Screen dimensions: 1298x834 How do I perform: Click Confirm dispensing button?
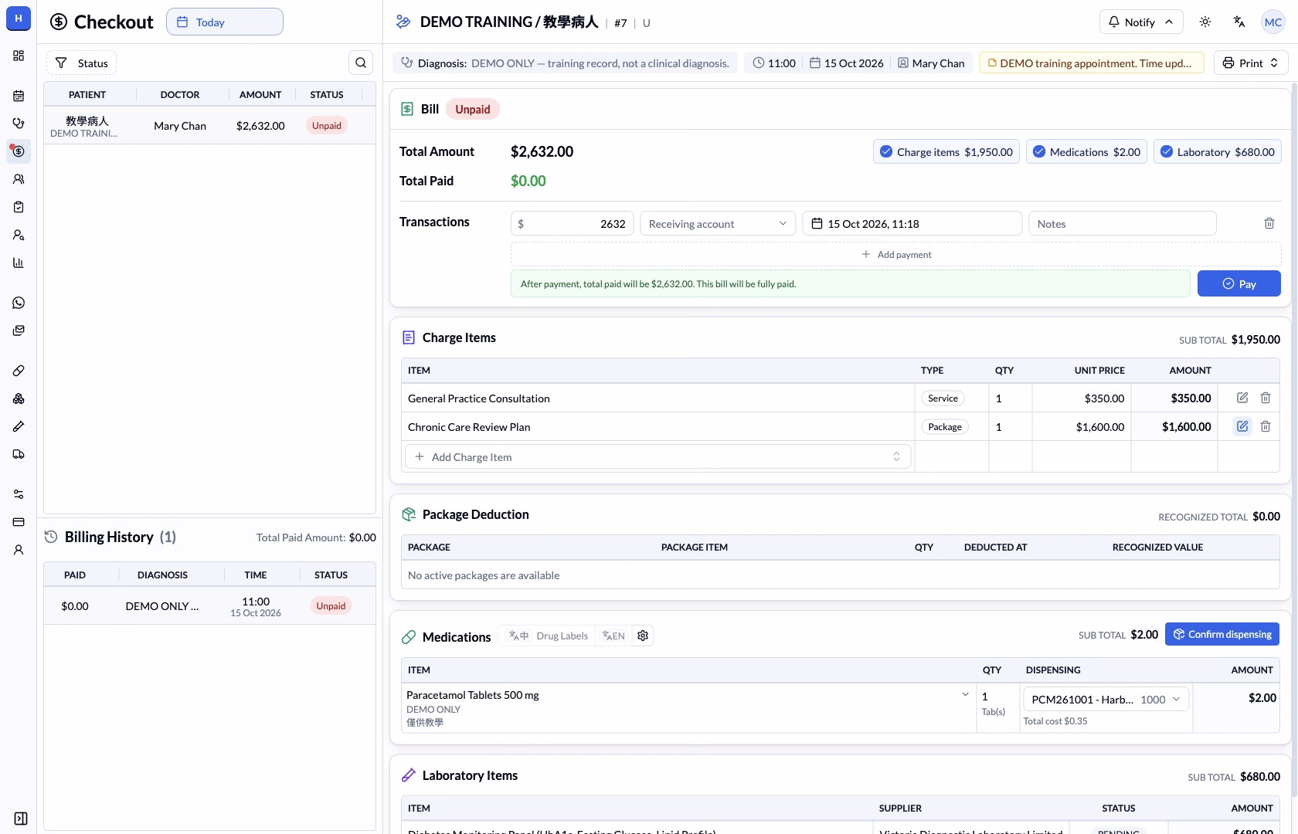tap(1222, 634)
